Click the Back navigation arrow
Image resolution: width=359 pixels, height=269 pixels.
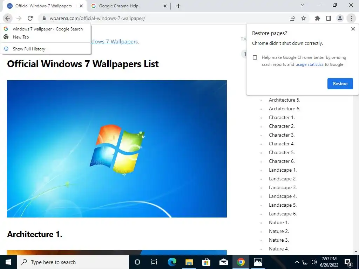pos(8,18)
